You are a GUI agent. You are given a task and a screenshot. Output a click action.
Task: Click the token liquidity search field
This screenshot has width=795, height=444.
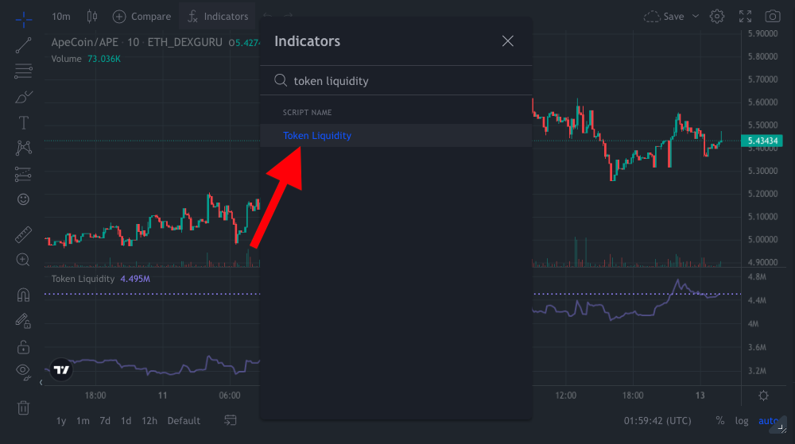405,81
